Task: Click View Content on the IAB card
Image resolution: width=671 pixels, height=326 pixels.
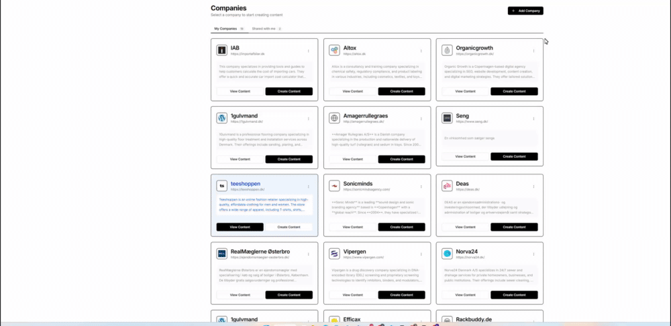Action: pyautogui.click(x=240, y=91)
